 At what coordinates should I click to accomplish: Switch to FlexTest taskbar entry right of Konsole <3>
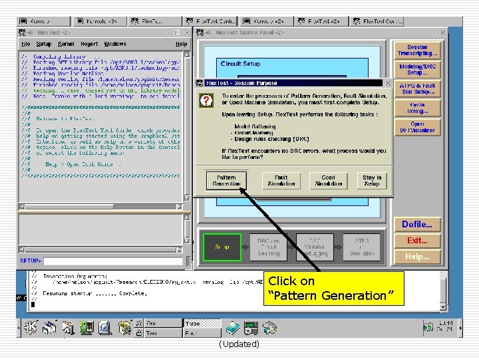(155, 21)
